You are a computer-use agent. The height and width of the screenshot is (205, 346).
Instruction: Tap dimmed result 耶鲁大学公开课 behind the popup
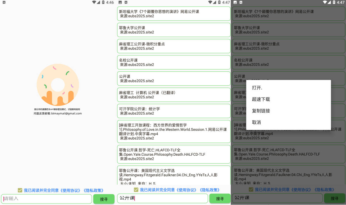click(x=289, y=30)
